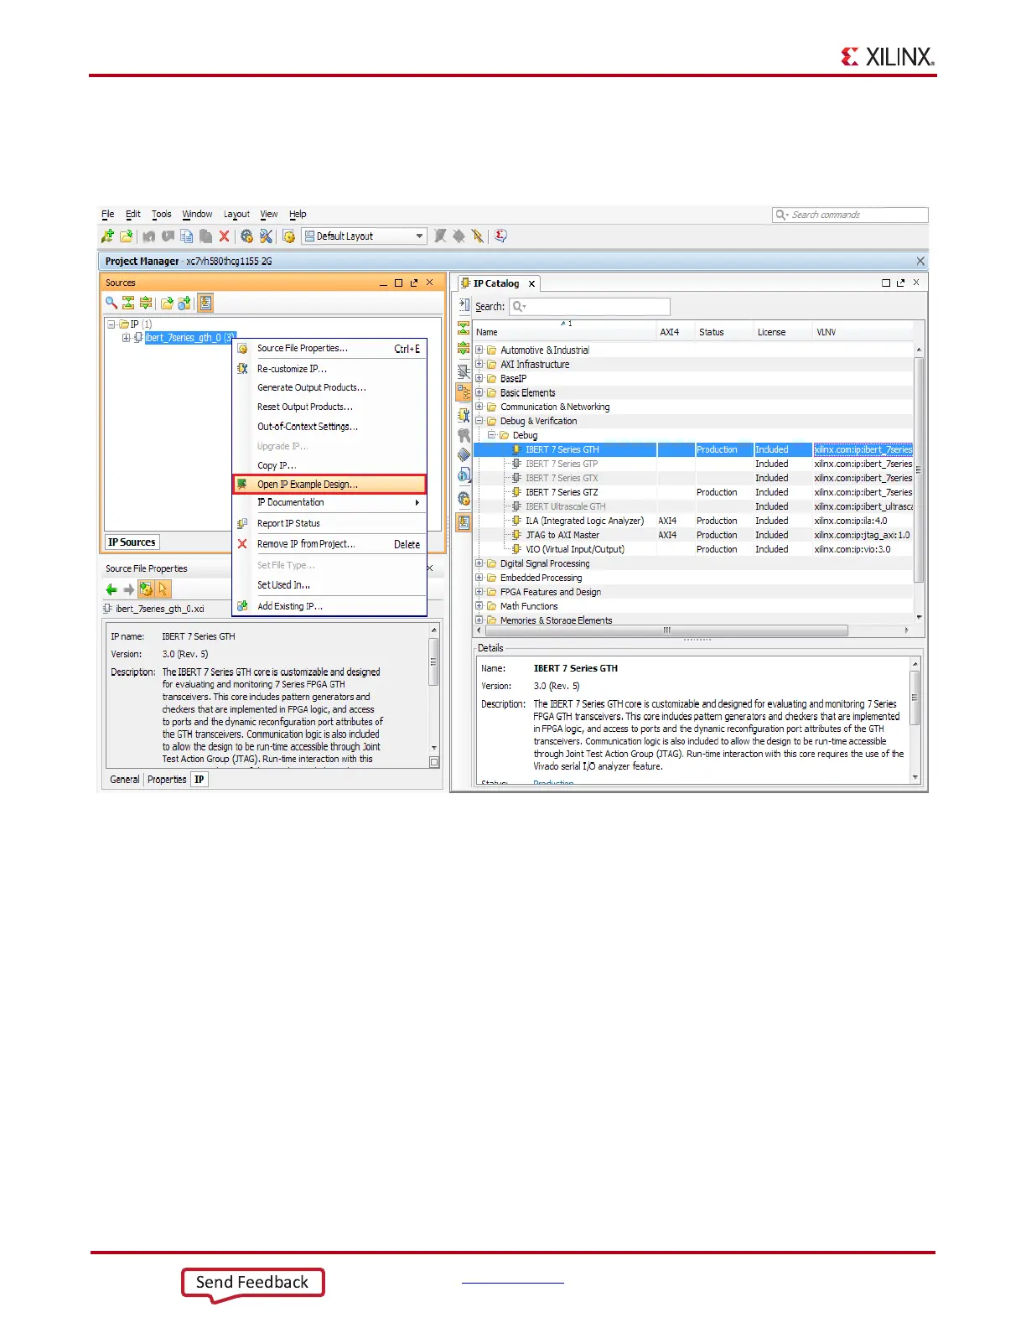Click the Search magnifier icon in Sources
The height and width of the screenshot is (1328, 1026).
[x=111, y=303]
